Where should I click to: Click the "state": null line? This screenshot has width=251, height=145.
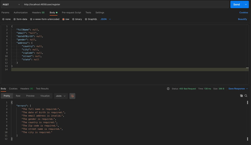pyautogui.click(x=30, y=60)
